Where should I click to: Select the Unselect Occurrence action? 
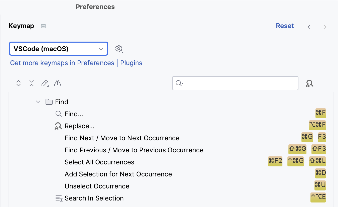tap(97, 186)
